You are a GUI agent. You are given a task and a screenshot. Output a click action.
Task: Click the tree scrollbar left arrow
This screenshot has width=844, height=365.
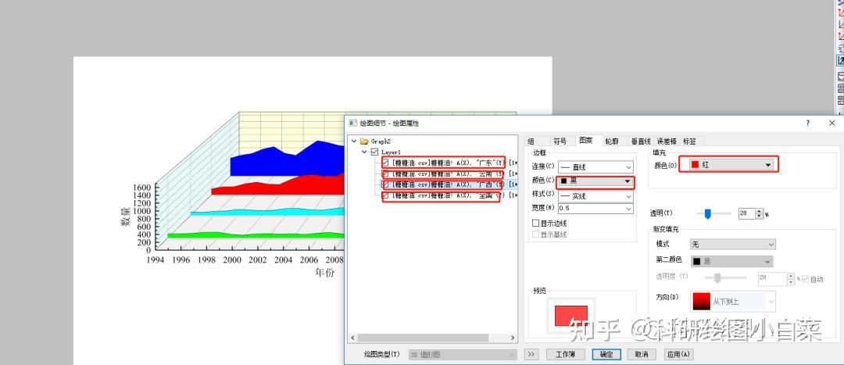(352, 338)
